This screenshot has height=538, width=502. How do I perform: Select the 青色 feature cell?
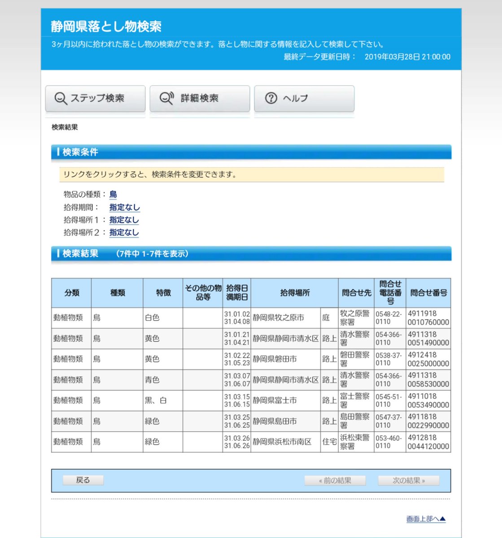[x=163, y=380]
